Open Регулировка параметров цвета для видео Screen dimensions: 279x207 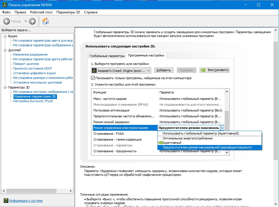tap(43, 40)
